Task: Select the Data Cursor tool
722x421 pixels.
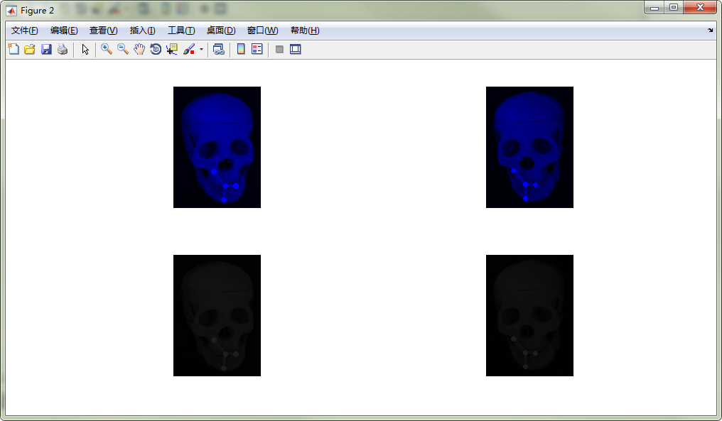Action: click(172, 49)
